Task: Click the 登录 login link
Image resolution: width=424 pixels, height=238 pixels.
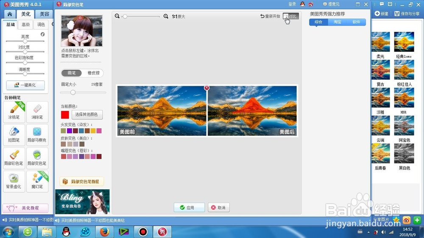Action: pyautogui.click(x=292, y=4)
